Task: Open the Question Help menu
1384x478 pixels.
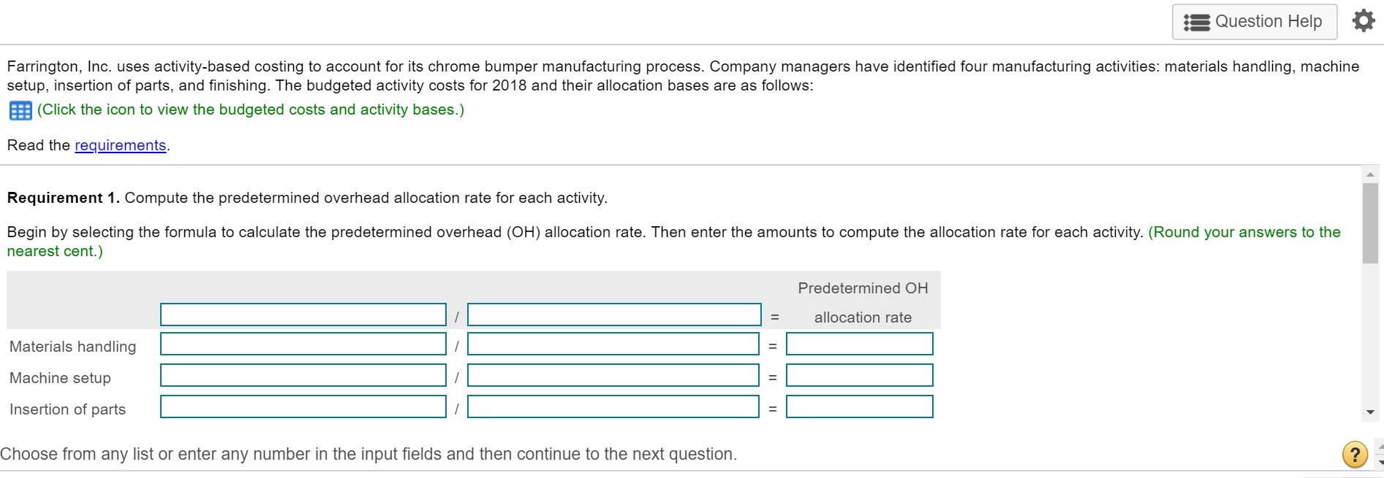Action: point(1253,20)
